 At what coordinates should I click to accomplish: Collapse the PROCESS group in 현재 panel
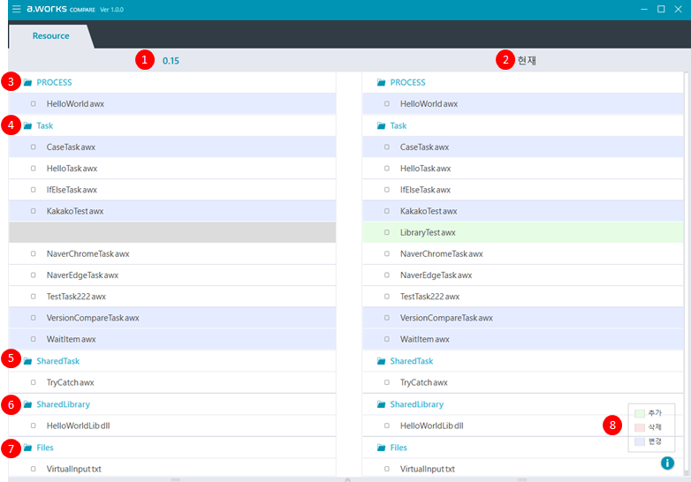coord(407,83)
